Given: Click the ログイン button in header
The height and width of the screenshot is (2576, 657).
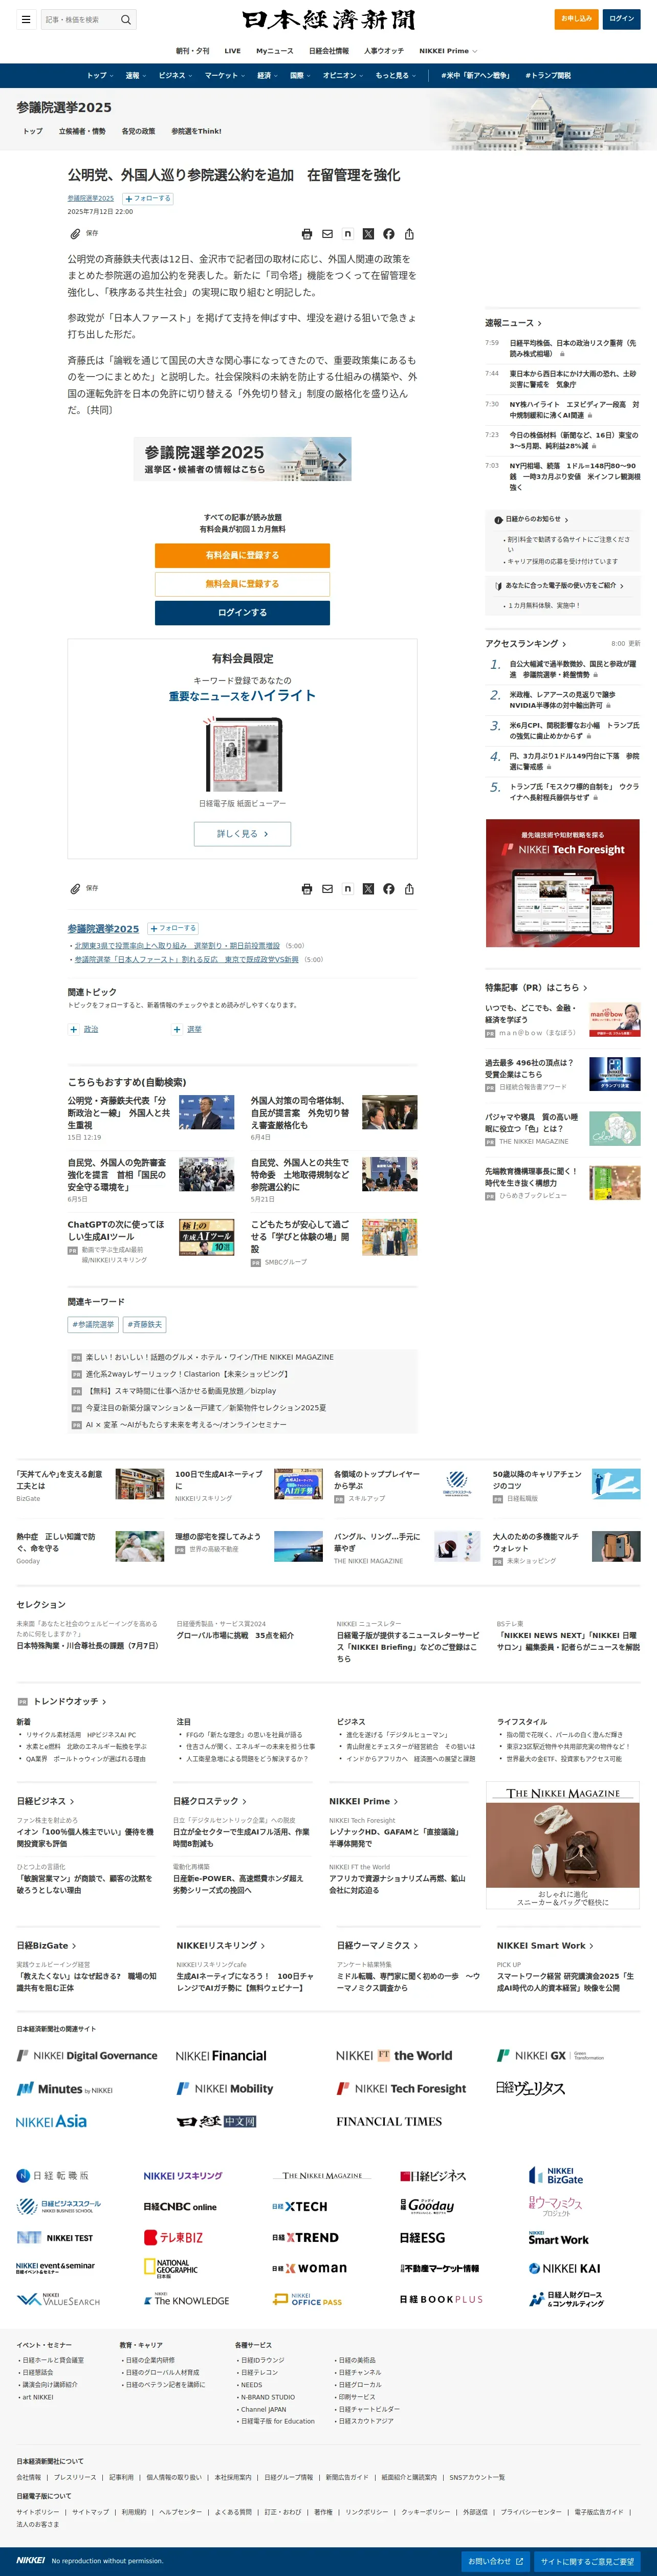Looking at the screenshot, I should point(622,19).
